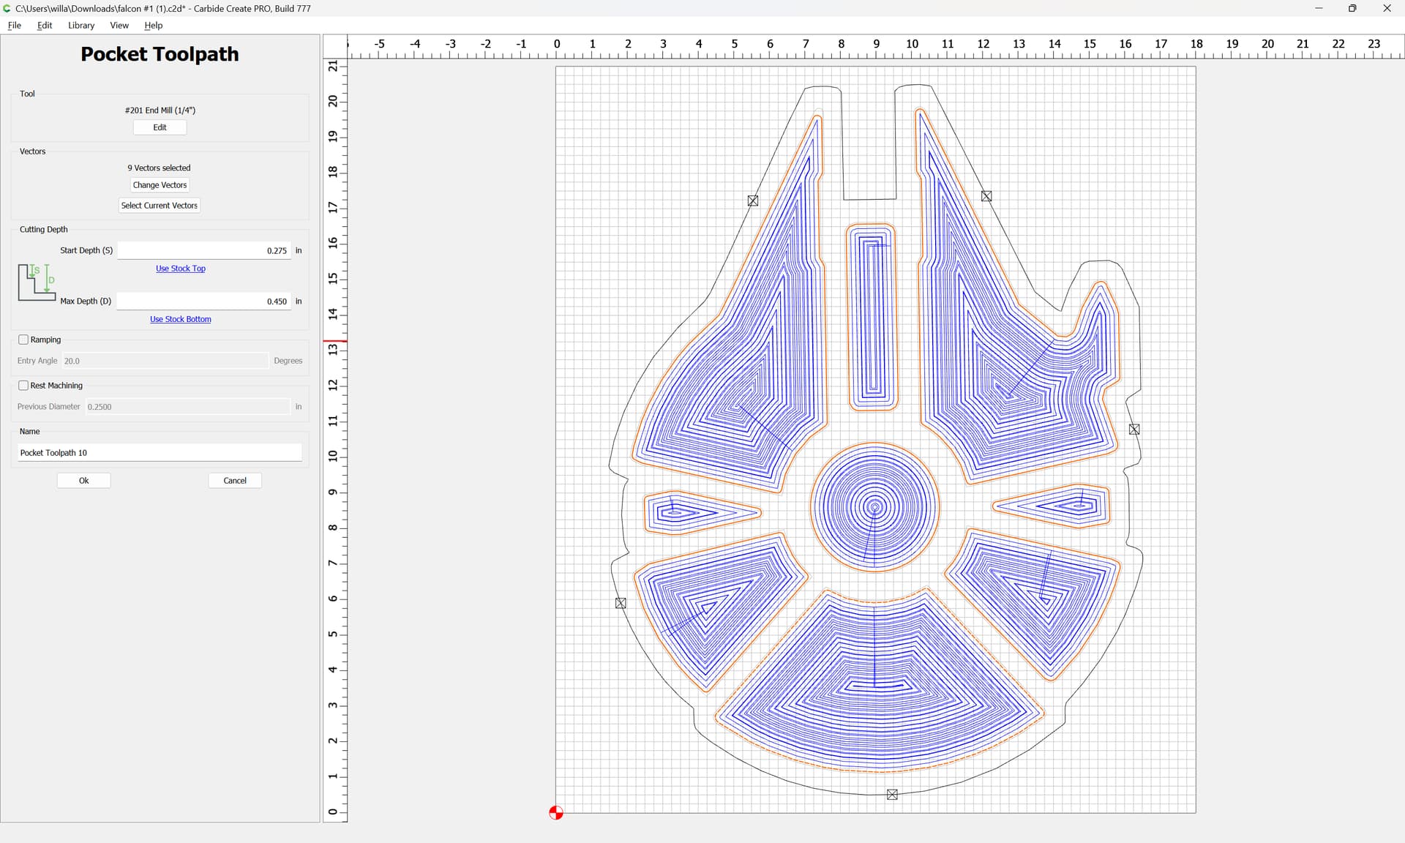Screen dimensions: 1405x843
Task: Enable the Ramping checkbox
Action: [x=23, y=340]
